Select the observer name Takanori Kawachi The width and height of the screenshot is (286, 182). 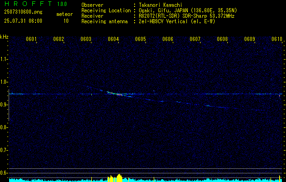pos(161,5)
